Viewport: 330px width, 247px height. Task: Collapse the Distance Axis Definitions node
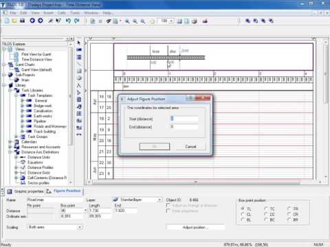(x=10, y=152)
